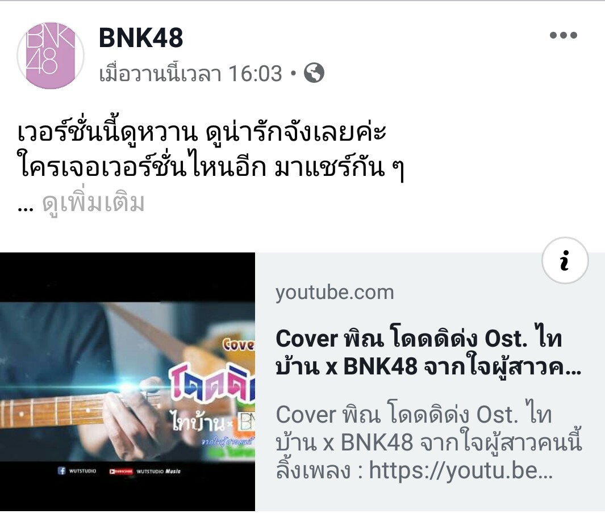Open the post options three-dot menu

(x=564, y=35)
